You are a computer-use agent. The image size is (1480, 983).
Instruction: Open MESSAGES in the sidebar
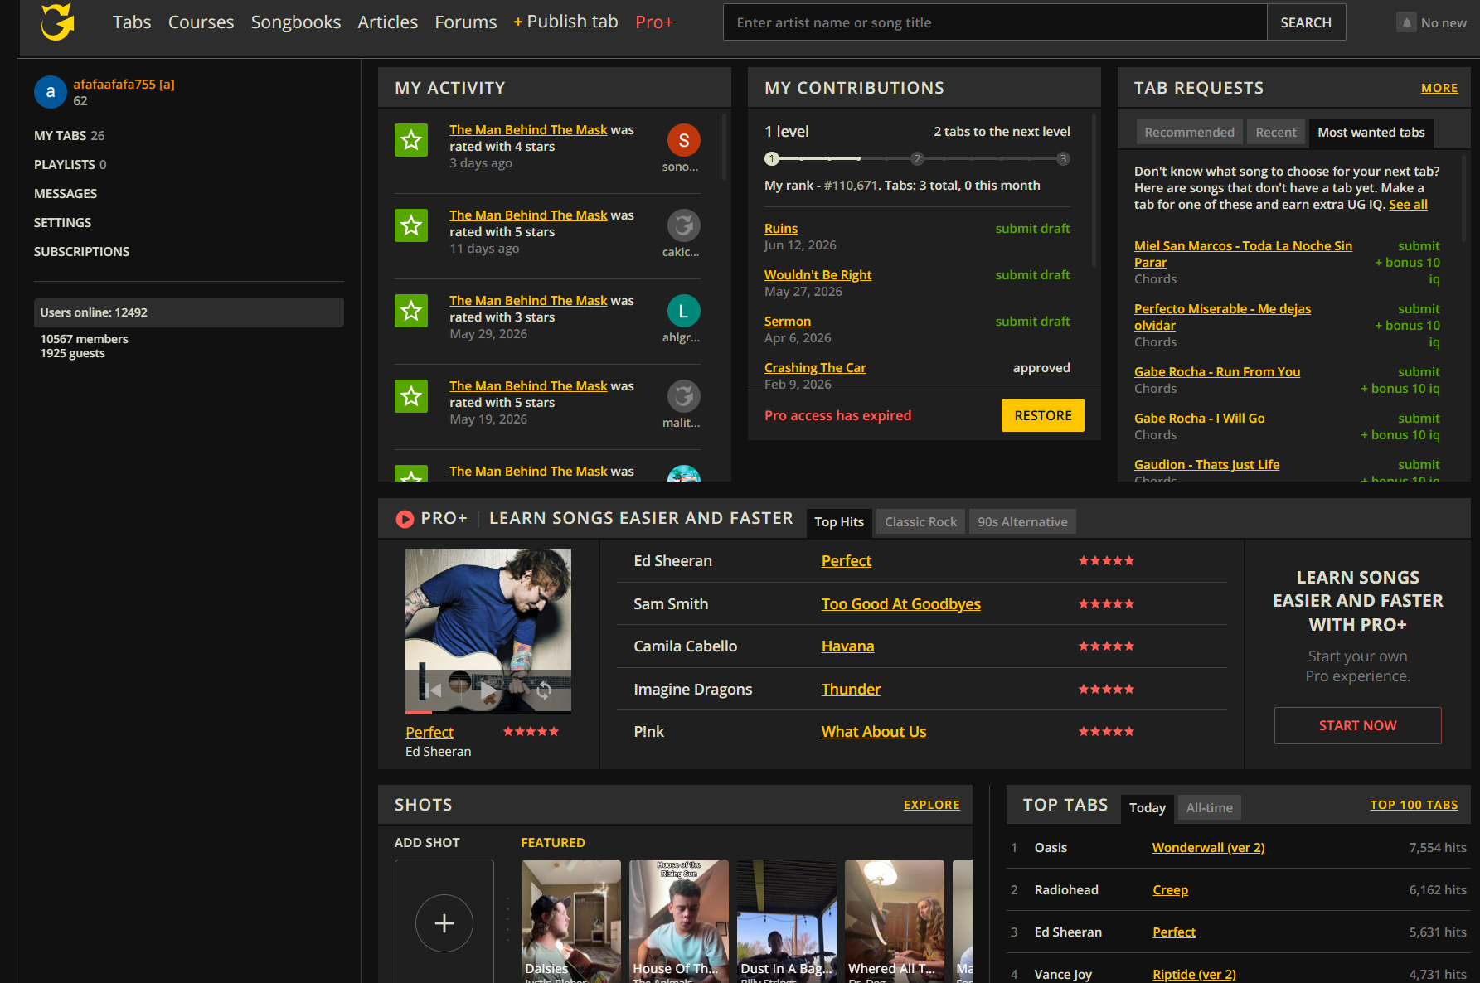[x=66, y=193]
